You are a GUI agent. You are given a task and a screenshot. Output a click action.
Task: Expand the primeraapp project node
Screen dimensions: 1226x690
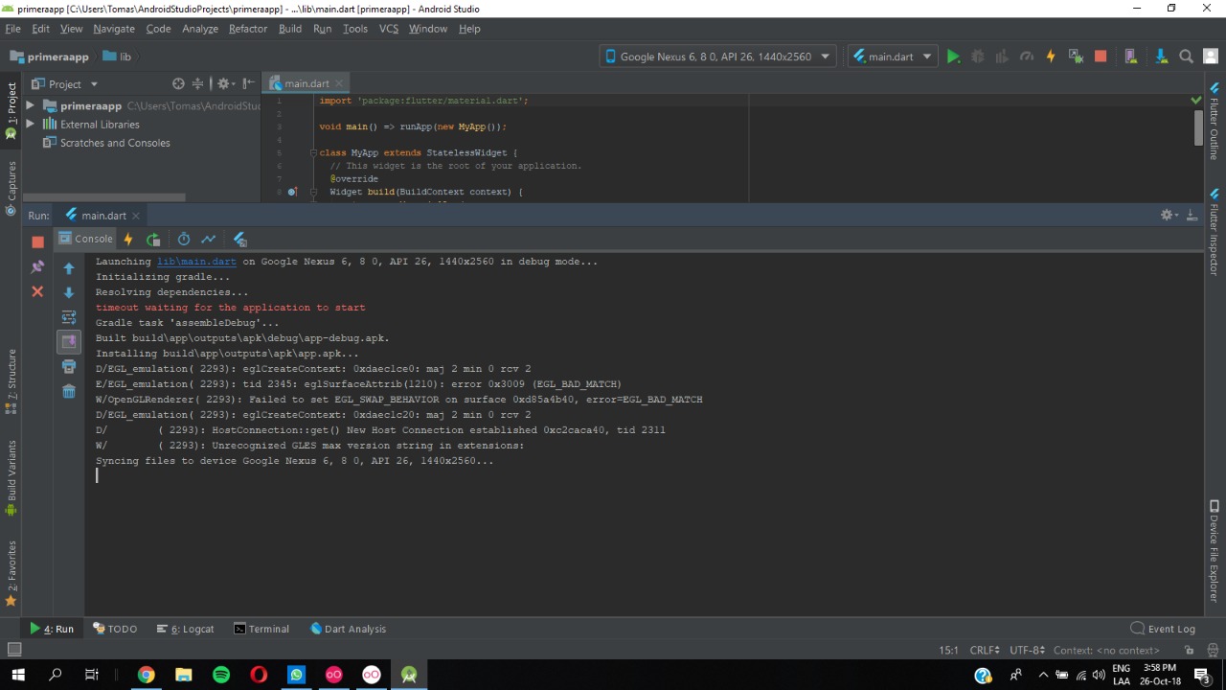tap(30, 105)
